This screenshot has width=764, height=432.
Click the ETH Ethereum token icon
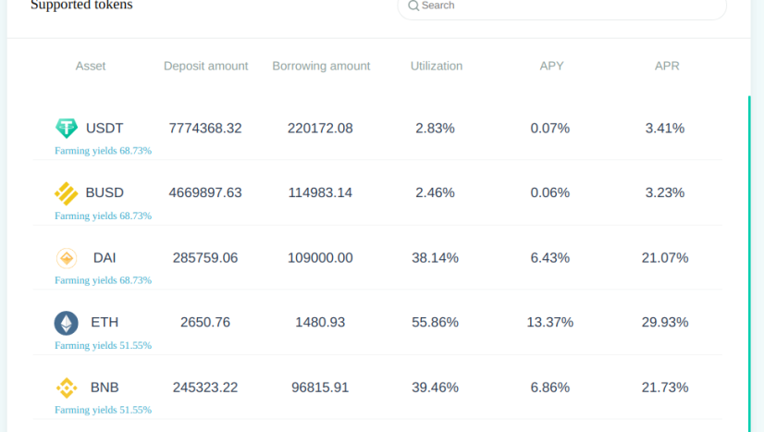(67, 323)
